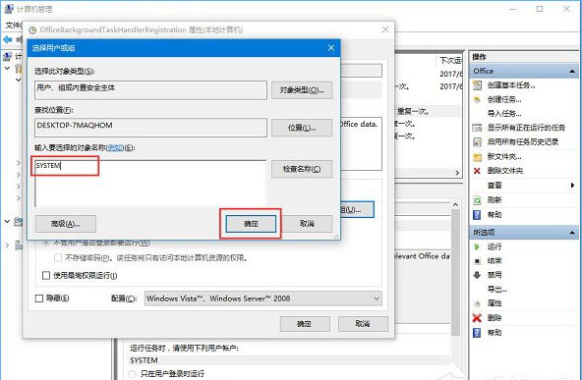Click the 创建任务 icon in Actions pane

pyautogui.click(x=477, y=99)
